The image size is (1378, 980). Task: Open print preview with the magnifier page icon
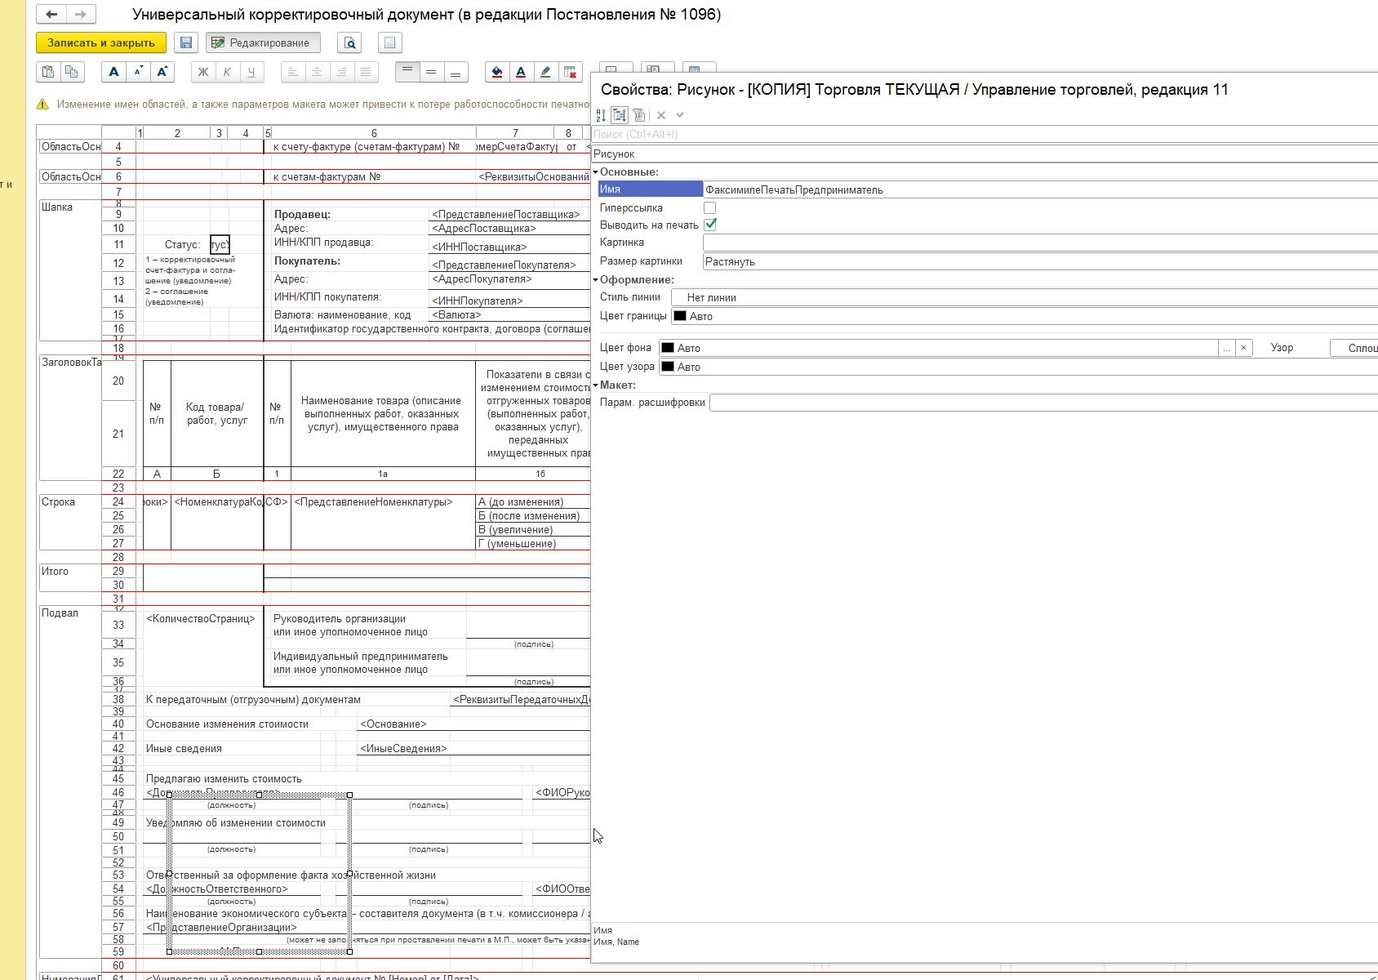tap(349, 42)
